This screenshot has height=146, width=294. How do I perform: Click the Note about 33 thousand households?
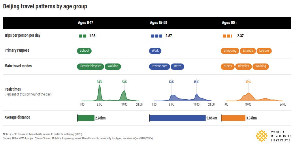coord(43,134)
